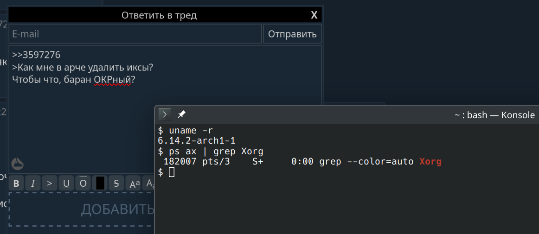
Task: Open the sticker icon in the reply box
Action: pos(18,164)
